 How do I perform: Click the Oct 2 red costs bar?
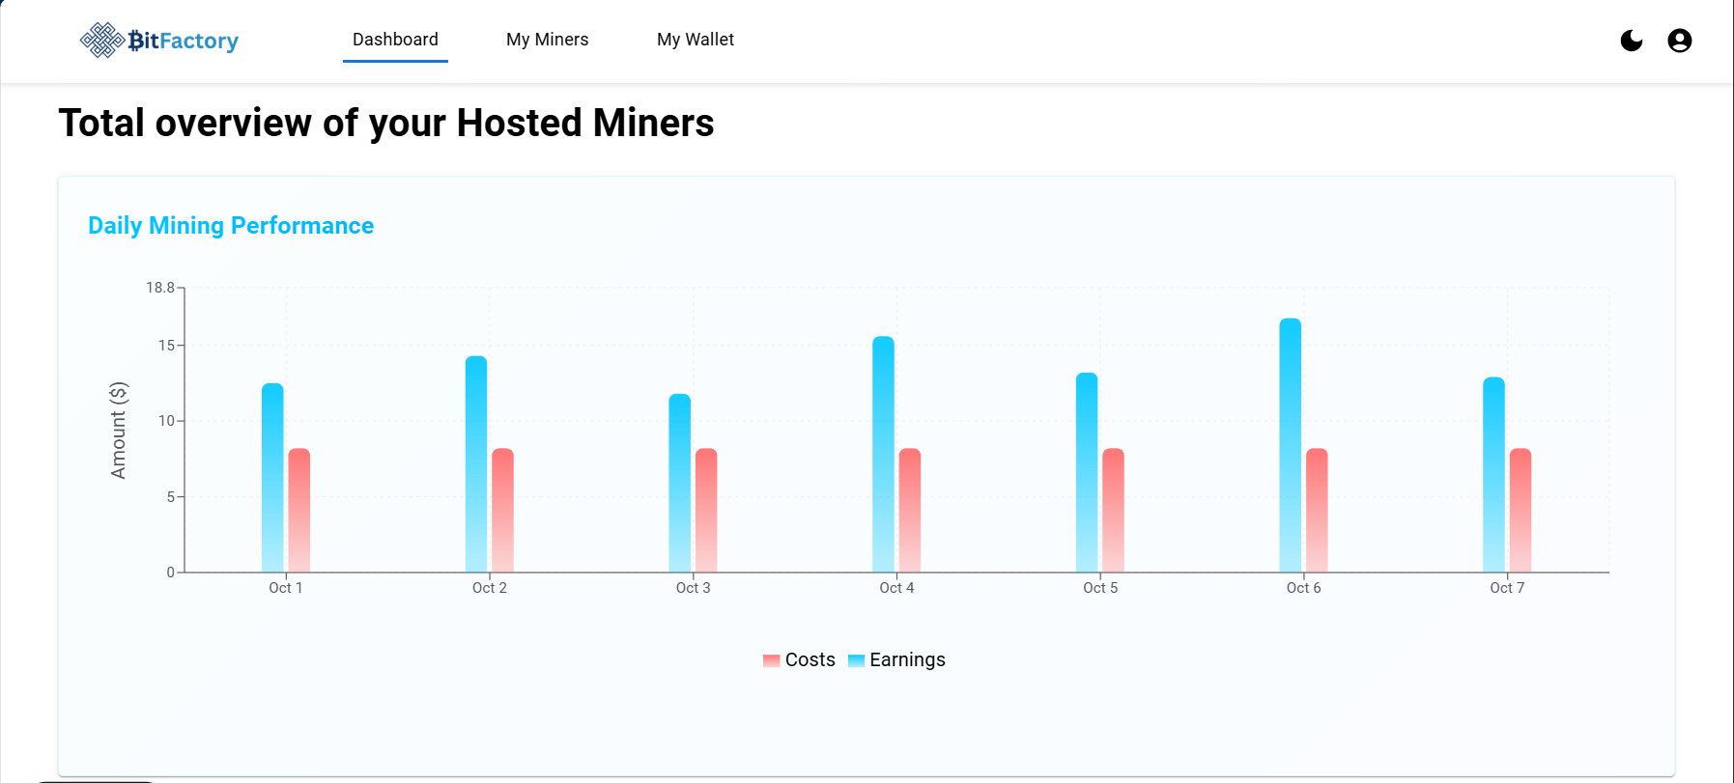[x=502, y=510]
